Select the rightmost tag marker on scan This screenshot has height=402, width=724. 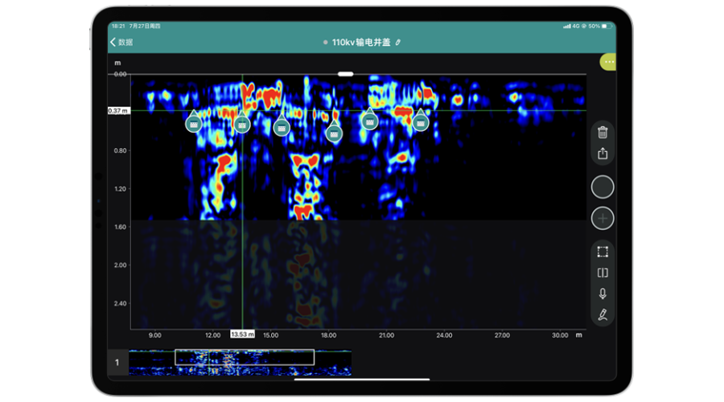tap(419, 122)
